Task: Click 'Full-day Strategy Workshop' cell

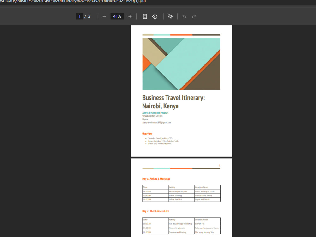Action: pos(181,224)
